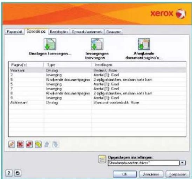Open the Omslagen toevoegen icon

[x=50, y=44]
